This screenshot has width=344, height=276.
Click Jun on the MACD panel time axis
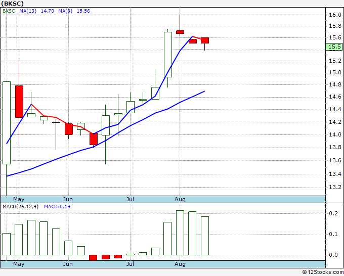coord(68,264)
